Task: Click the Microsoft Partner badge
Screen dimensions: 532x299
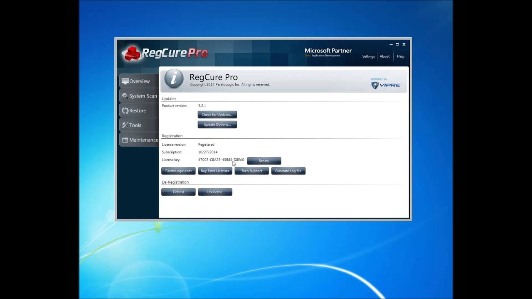Action: point(328,52)
